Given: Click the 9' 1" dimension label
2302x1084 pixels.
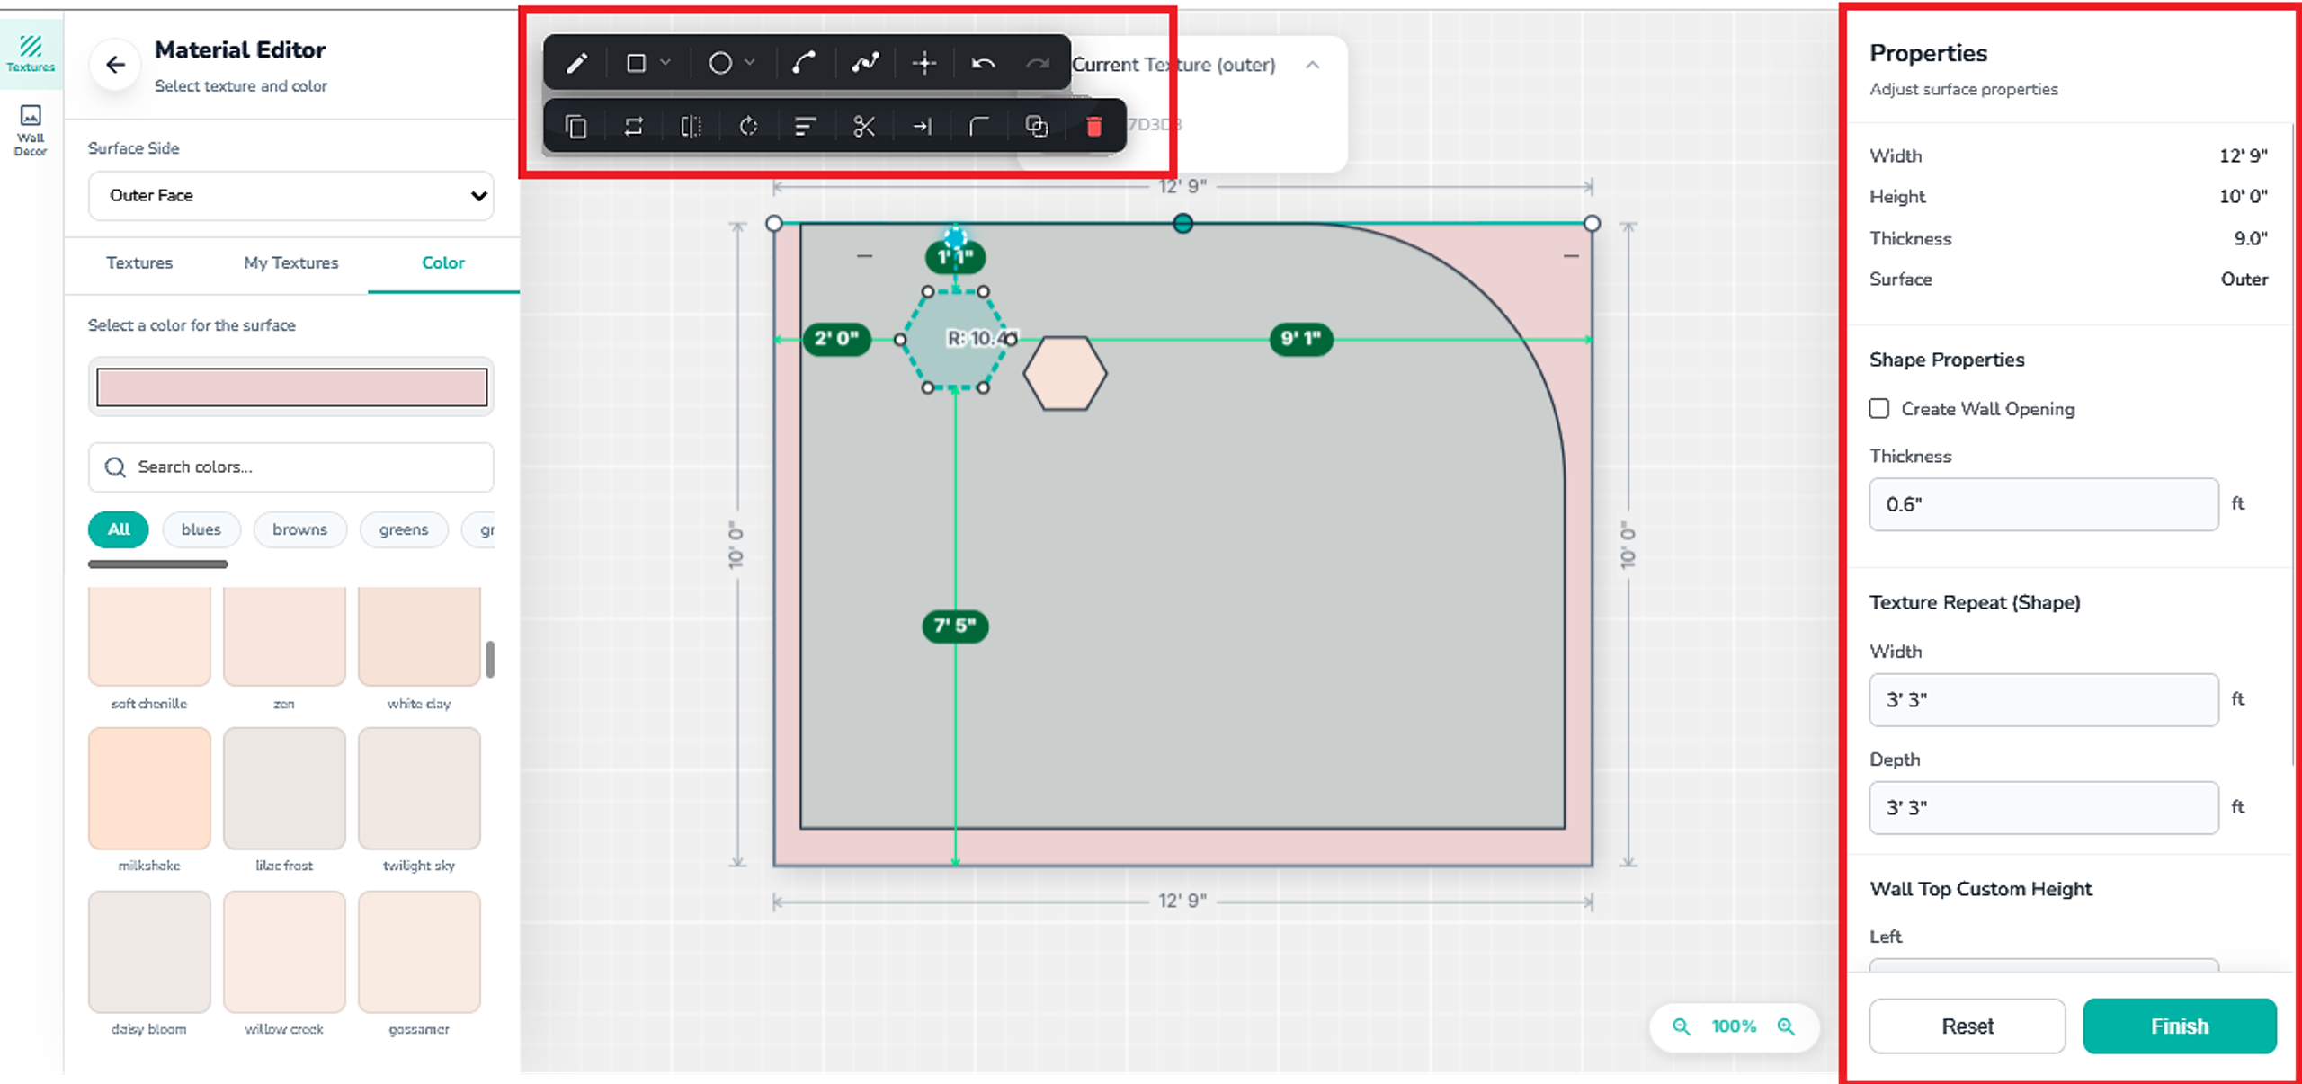Looking at the screenshot, I should pyautogui.click(x=1301, y=339).
